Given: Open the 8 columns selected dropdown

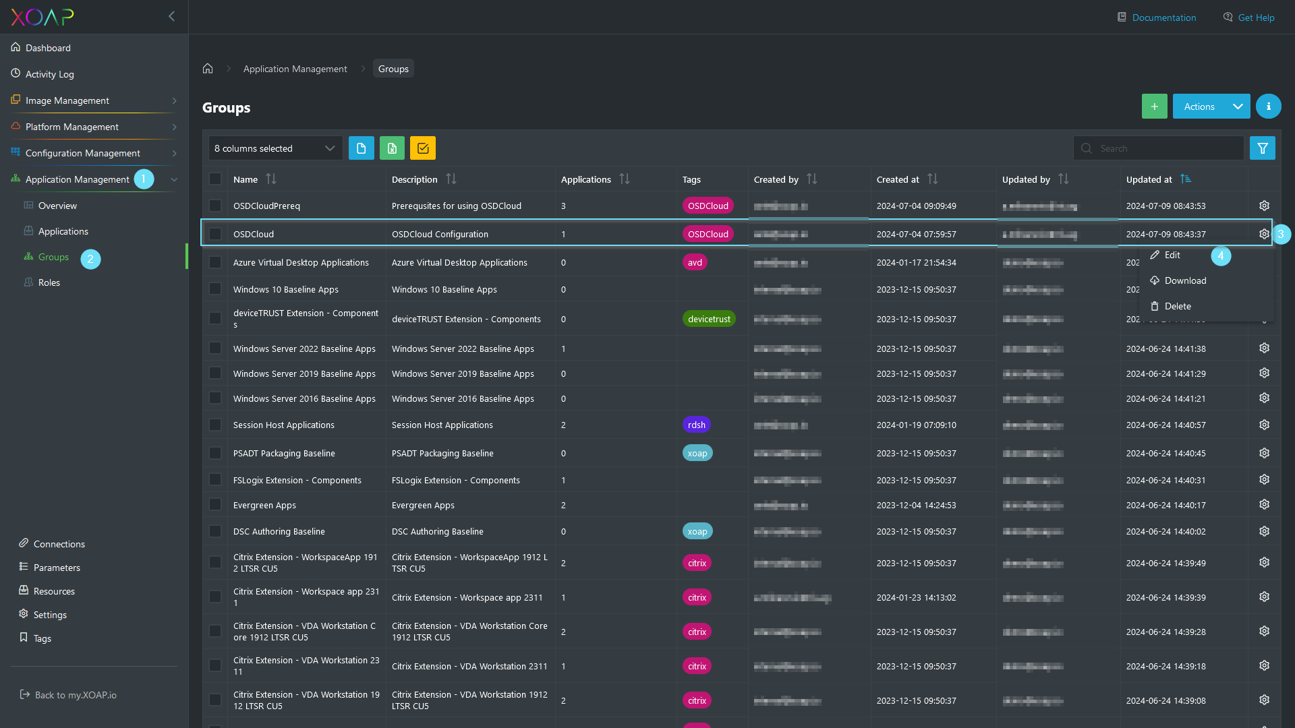Looking at the screenshot, I should coord(275,148).
